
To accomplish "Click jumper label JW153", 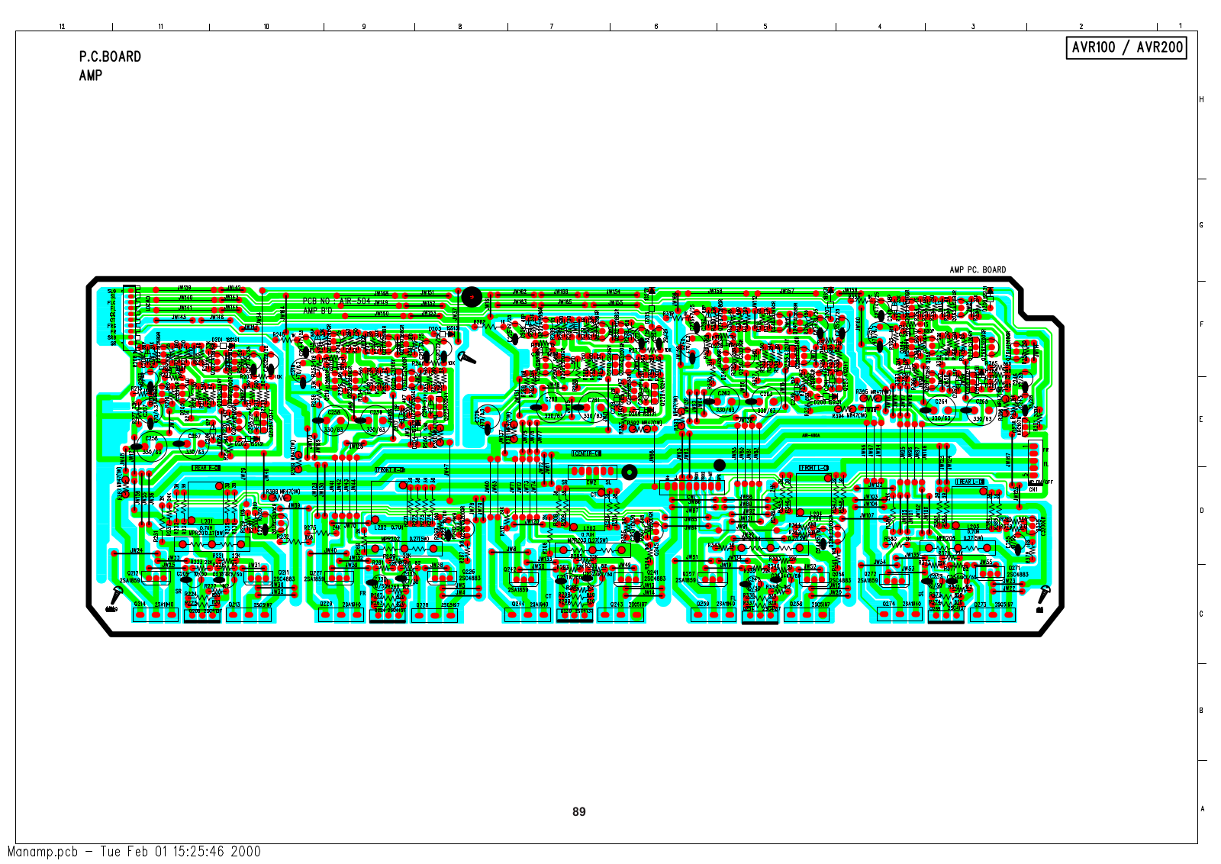I will (430, 313).
